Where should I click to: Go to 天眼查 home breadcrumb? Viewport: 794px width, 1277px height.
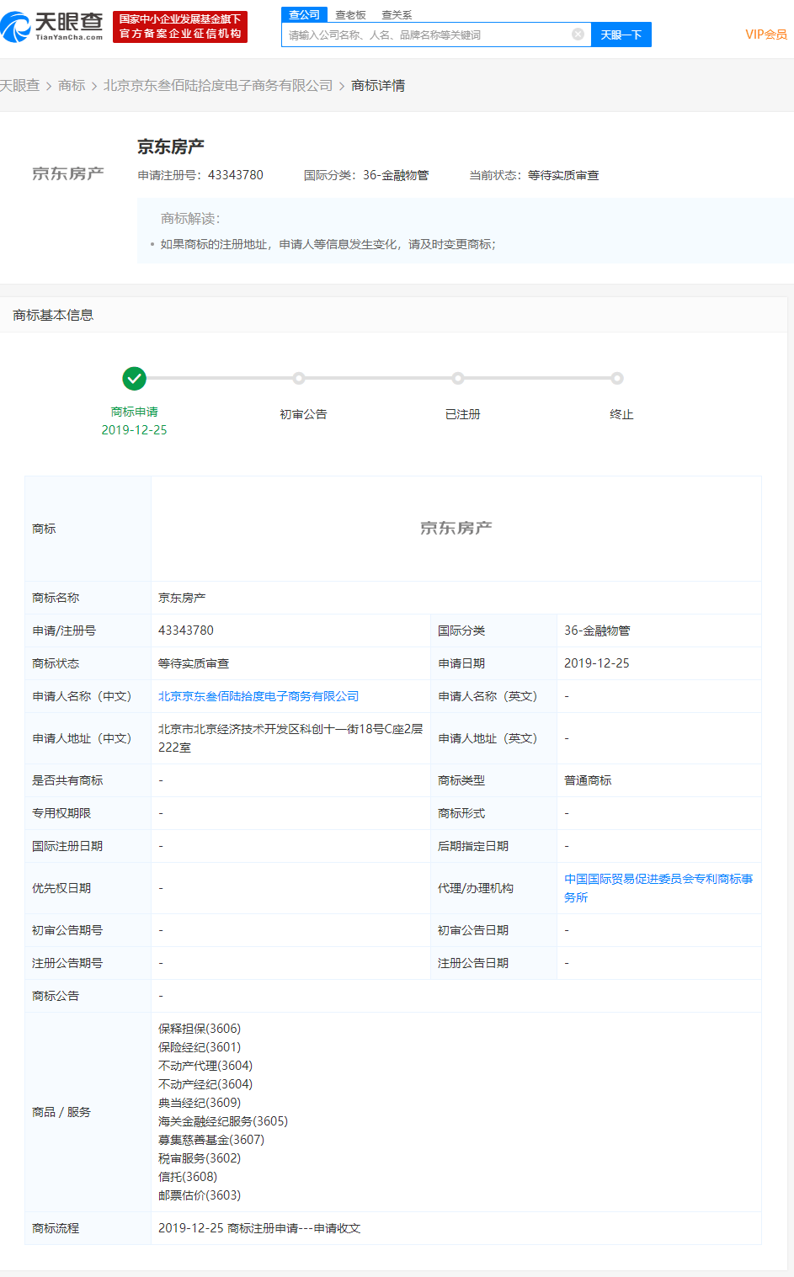point(19,86)
